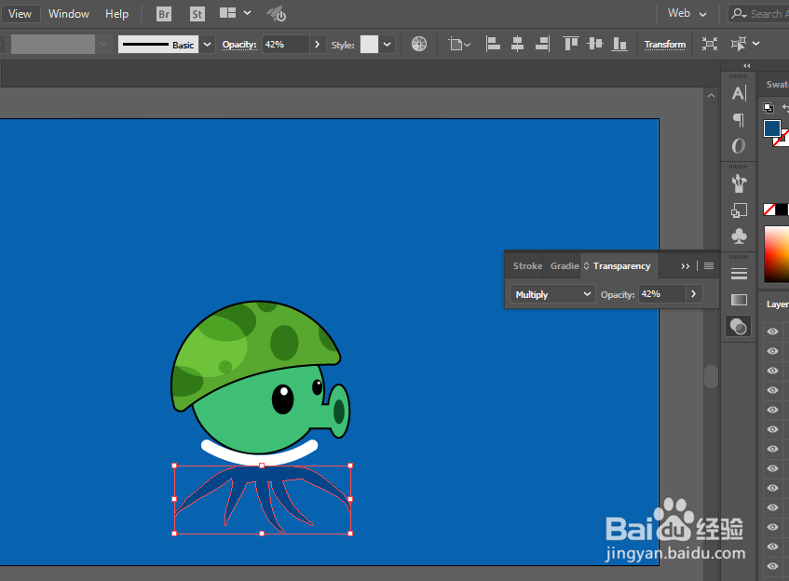
Task: Collapse the panel dock with double arrows
Action: coord(747,66)
